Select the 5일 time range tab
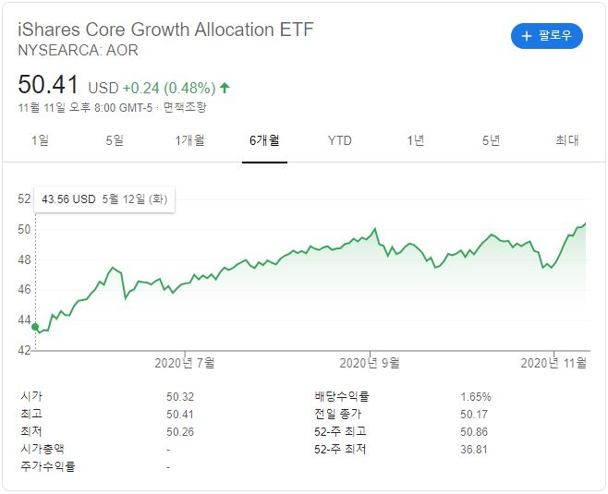 pos(115,140)
